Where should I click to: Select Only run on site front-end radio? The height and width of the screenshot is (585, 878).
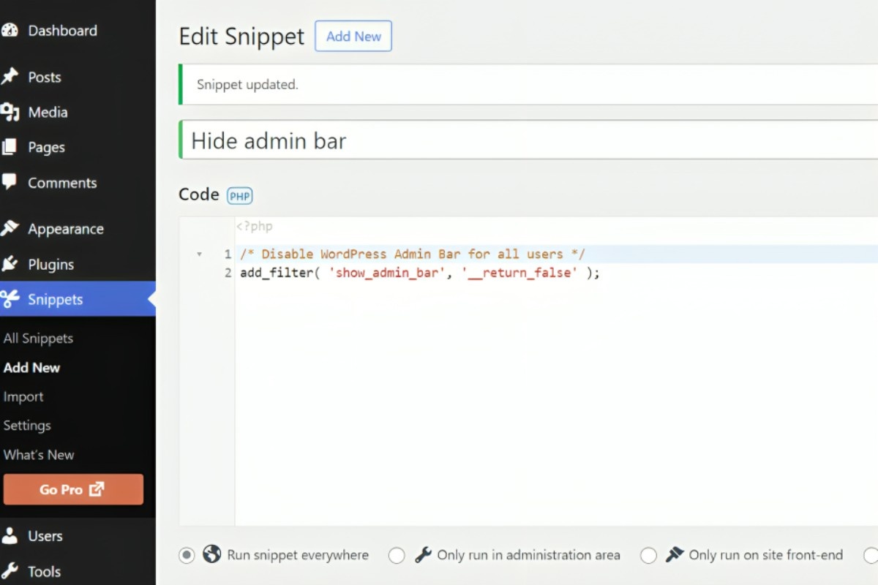coord(648,556)
